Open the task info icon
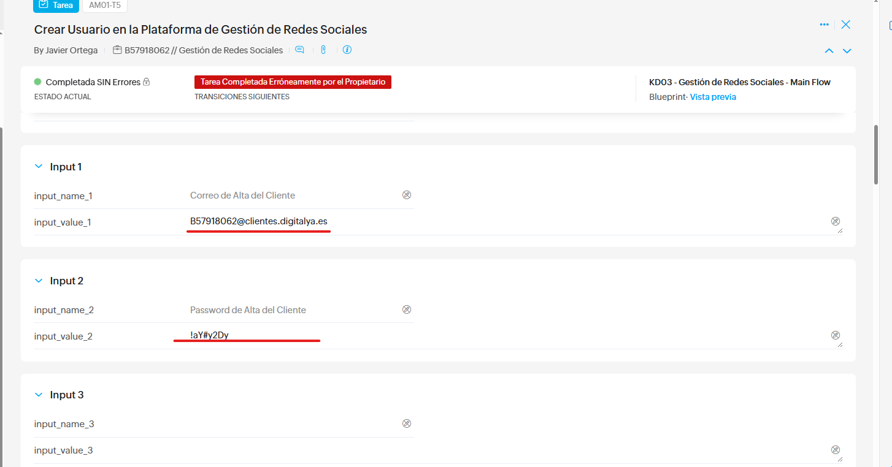Viewport: 892px width, 467px height. tap(347, 50)
